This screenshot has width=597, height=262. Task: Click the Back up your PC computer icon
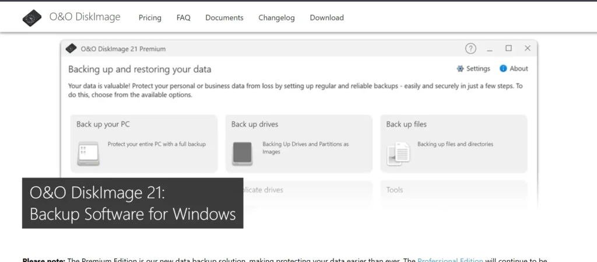(x=85, y=154)
